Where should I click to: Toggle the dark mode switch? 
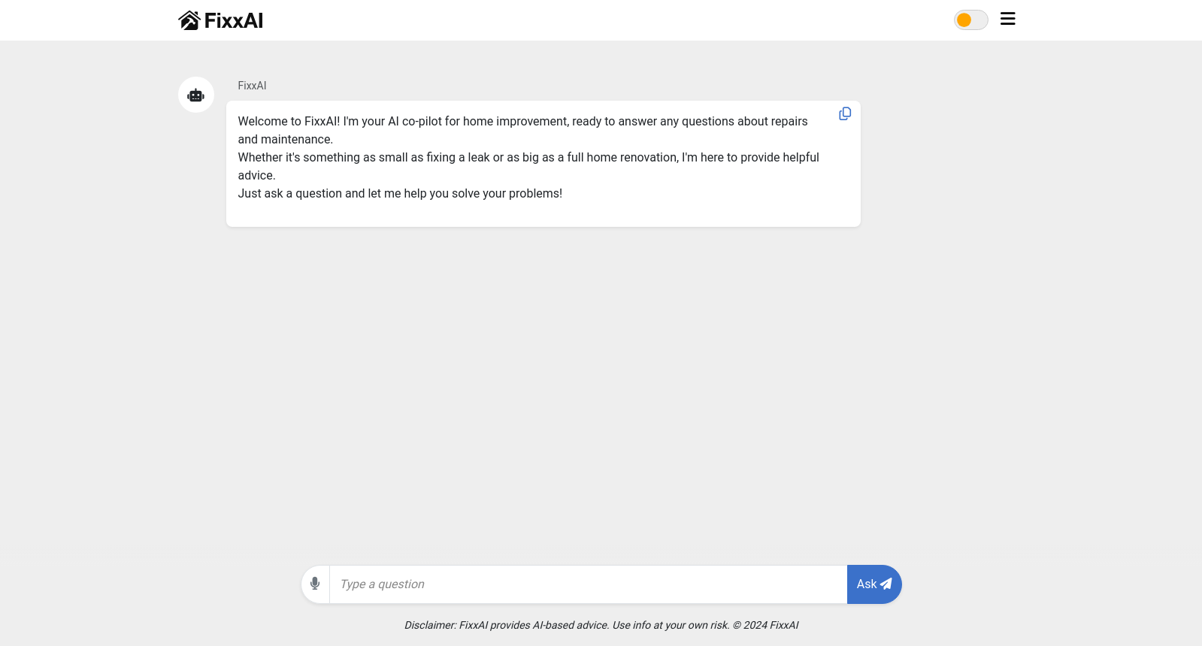pyautogui.click(x=971, y=20)
